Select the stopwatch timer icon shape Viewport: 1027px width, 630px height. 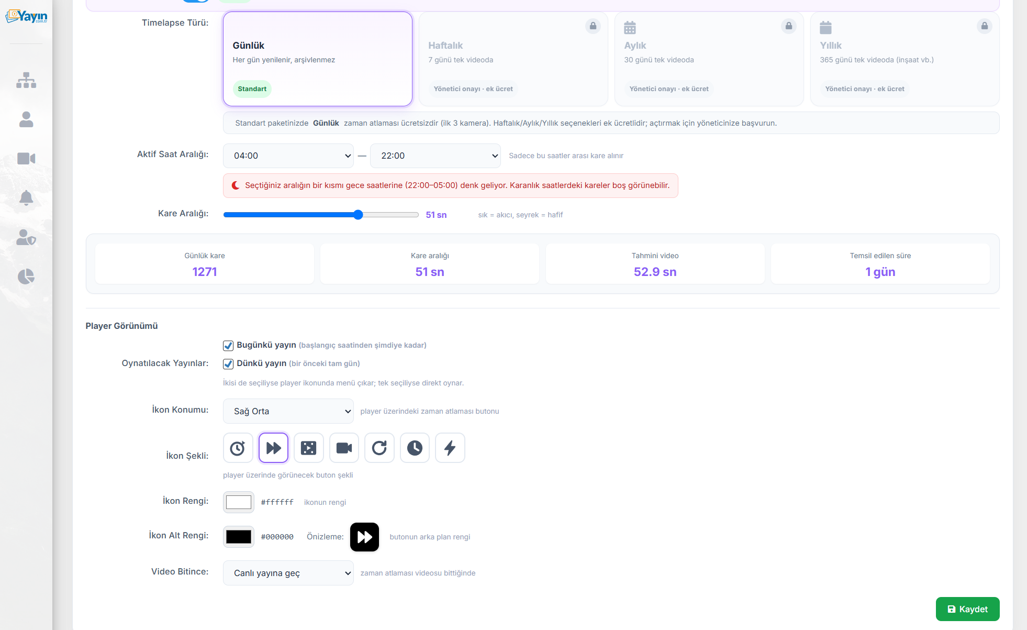point(238,448)
